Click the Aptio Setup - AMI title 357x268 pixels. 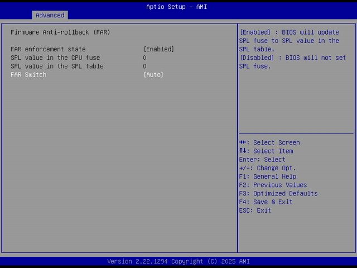pyautogui.click(x=177, y=7)
